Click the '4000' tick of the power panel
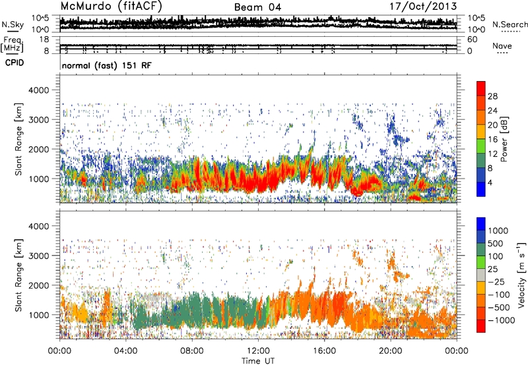528x365 pixels. [39, 90]
